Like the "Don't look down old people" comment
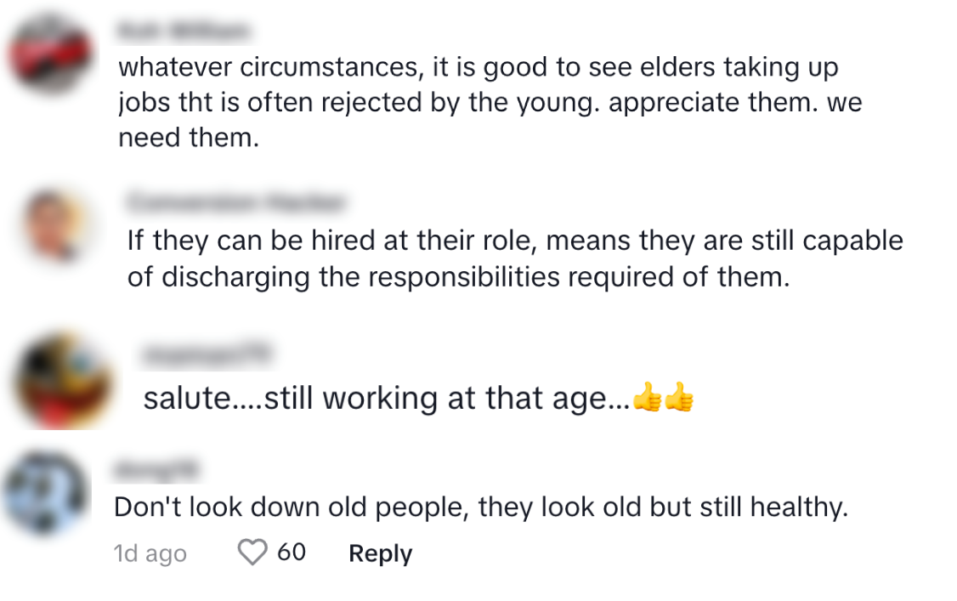 (x=252, y=553)
